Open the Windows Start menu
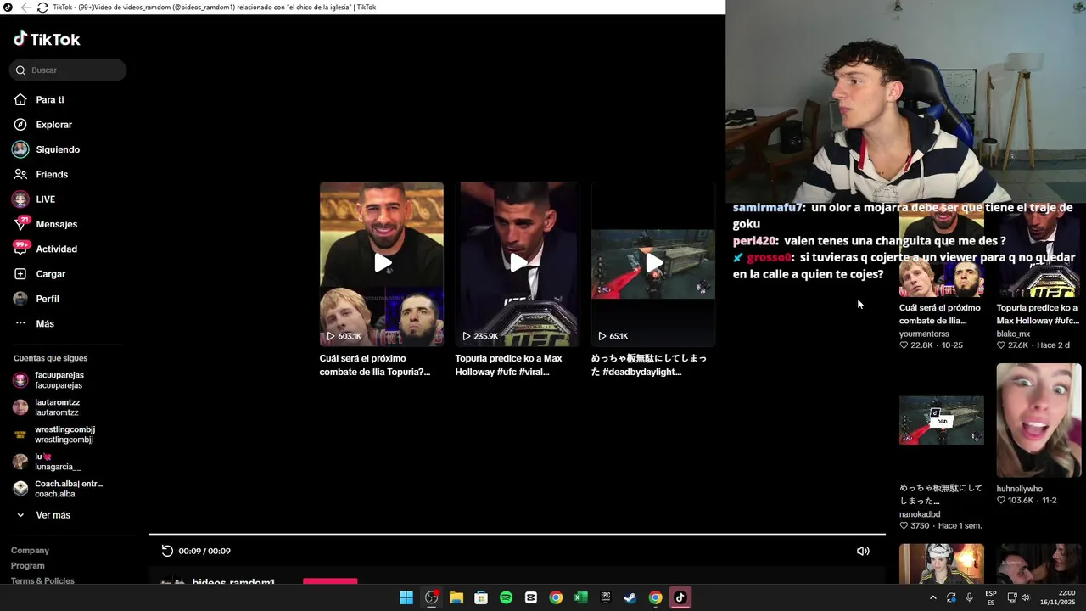1086x611 pixels. [x=406, y=597]
